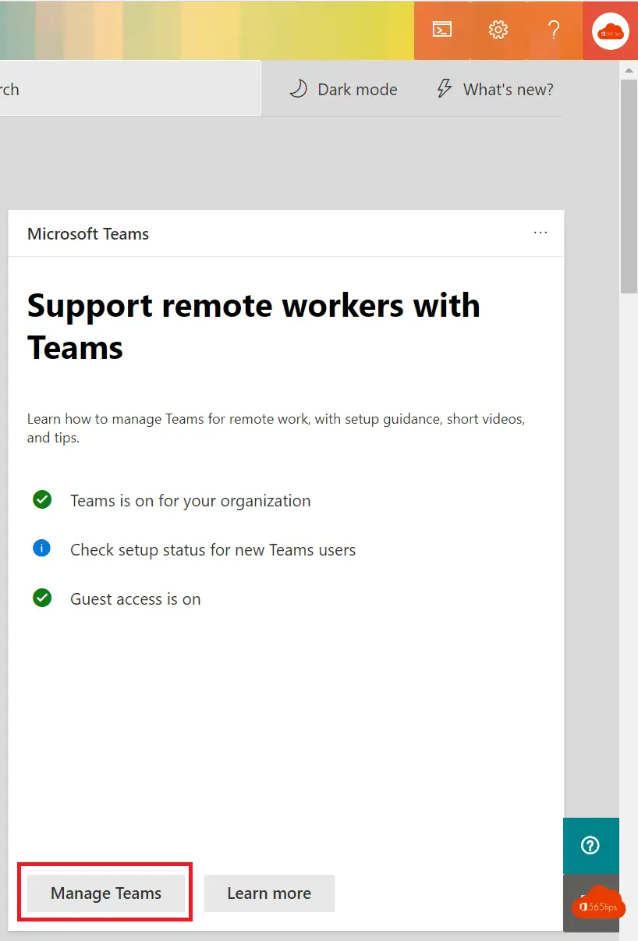Open the account profile avatar
This screenshot has height=941, width=638.
(x=611, y=31)
